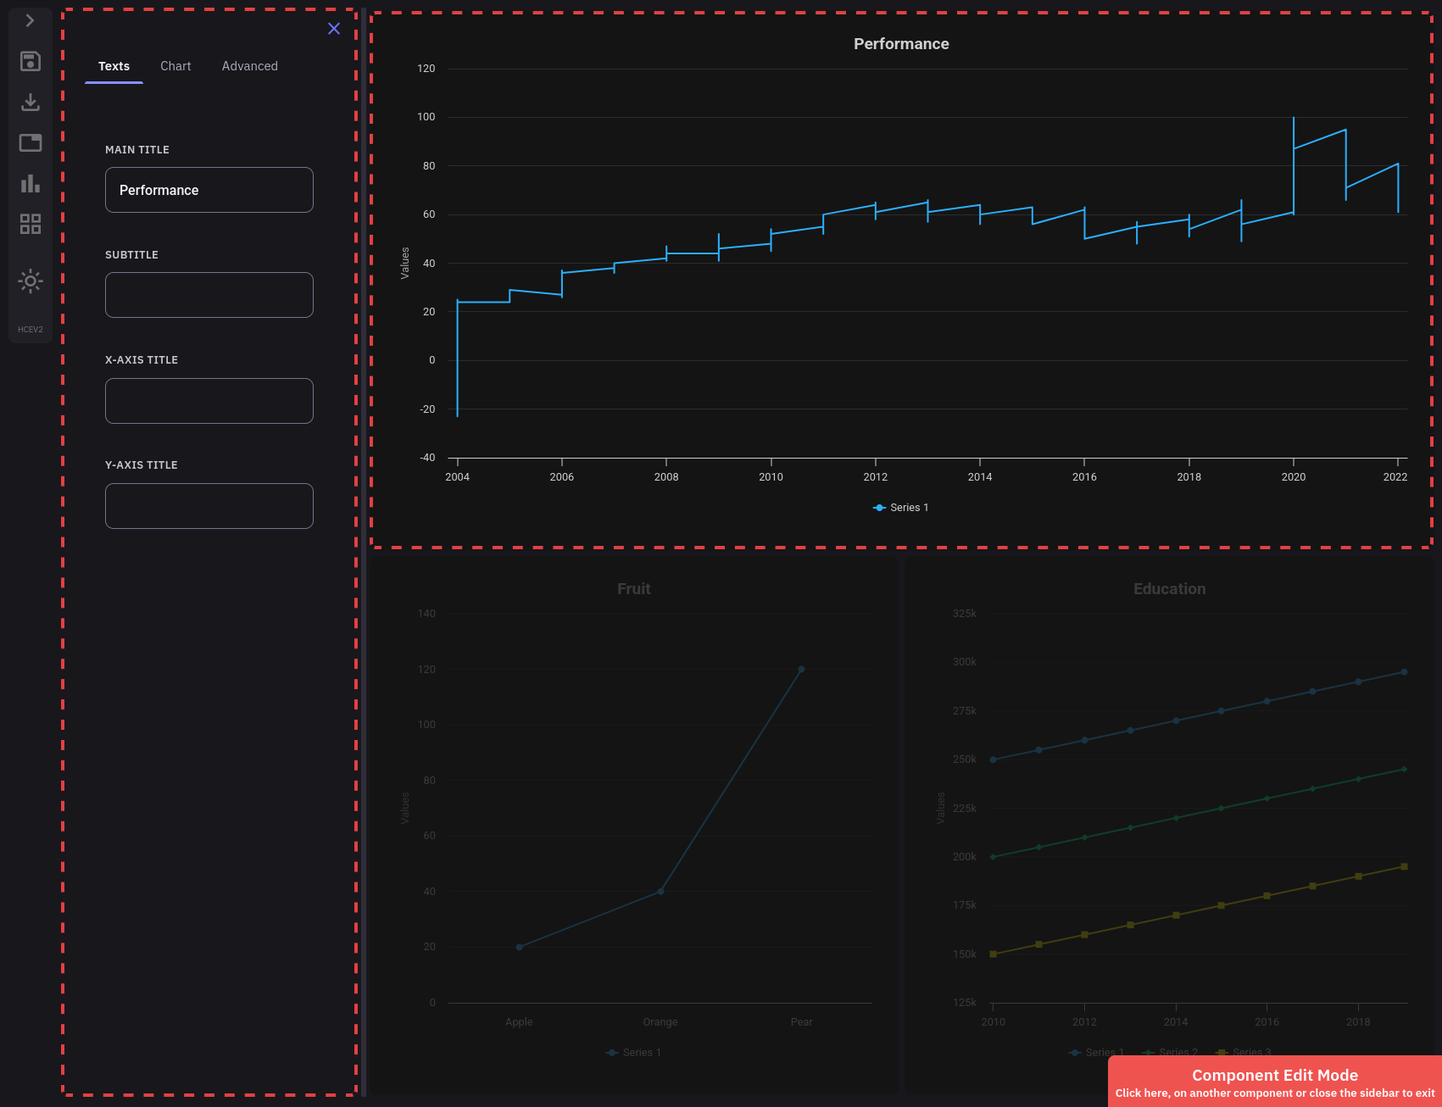This screenshot has width=1442, height=1107.
Task: Expand the sidebar with the chevron arrow
Action: click(30, 19)
